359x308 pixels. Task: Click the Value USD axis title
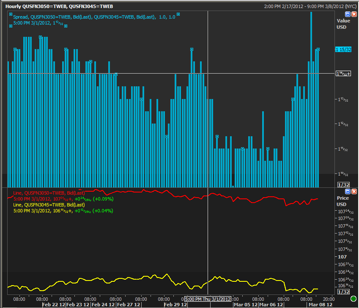click(x=343, y=24)
